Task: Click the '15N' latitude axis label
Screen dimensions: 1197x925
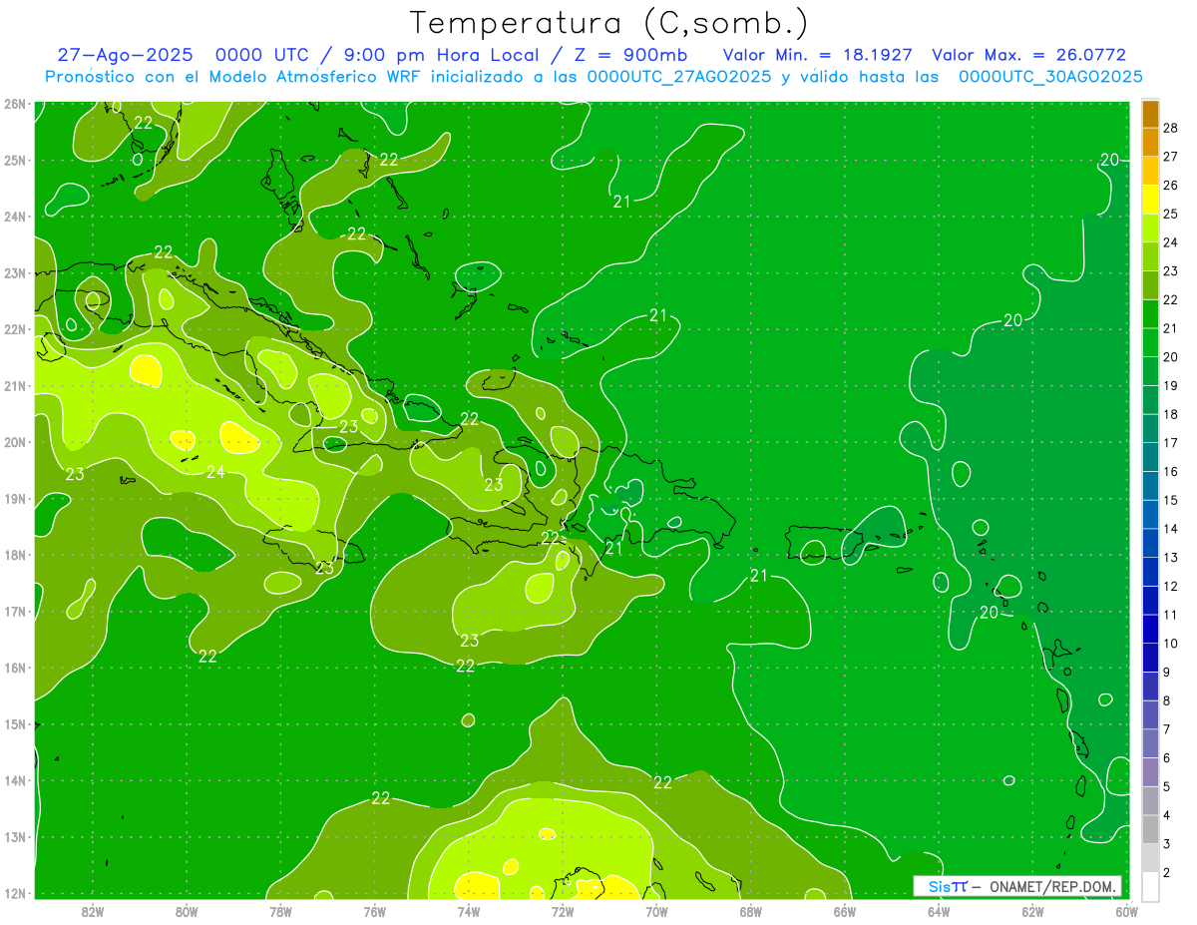Action: point(14,723)
